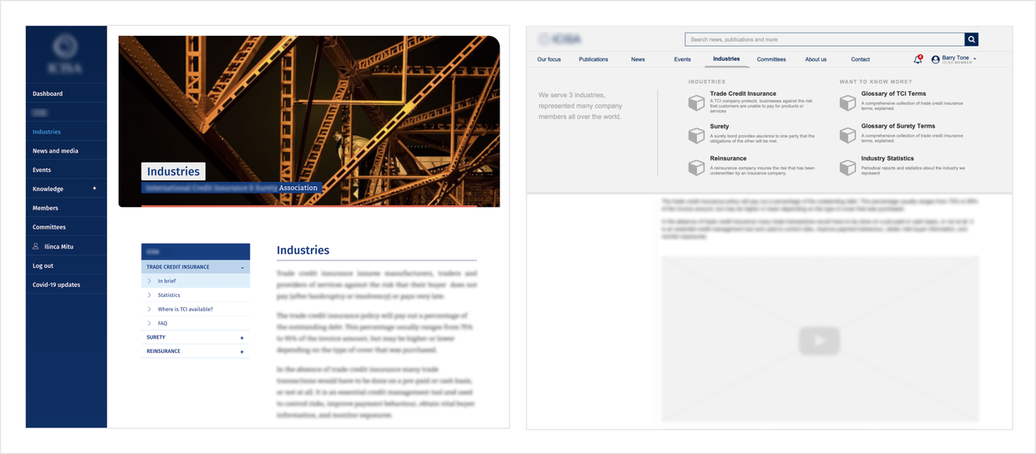The image size is (1036, 454).
Task: Open the Publications top navigation item
Action: [x=593, y=59]
